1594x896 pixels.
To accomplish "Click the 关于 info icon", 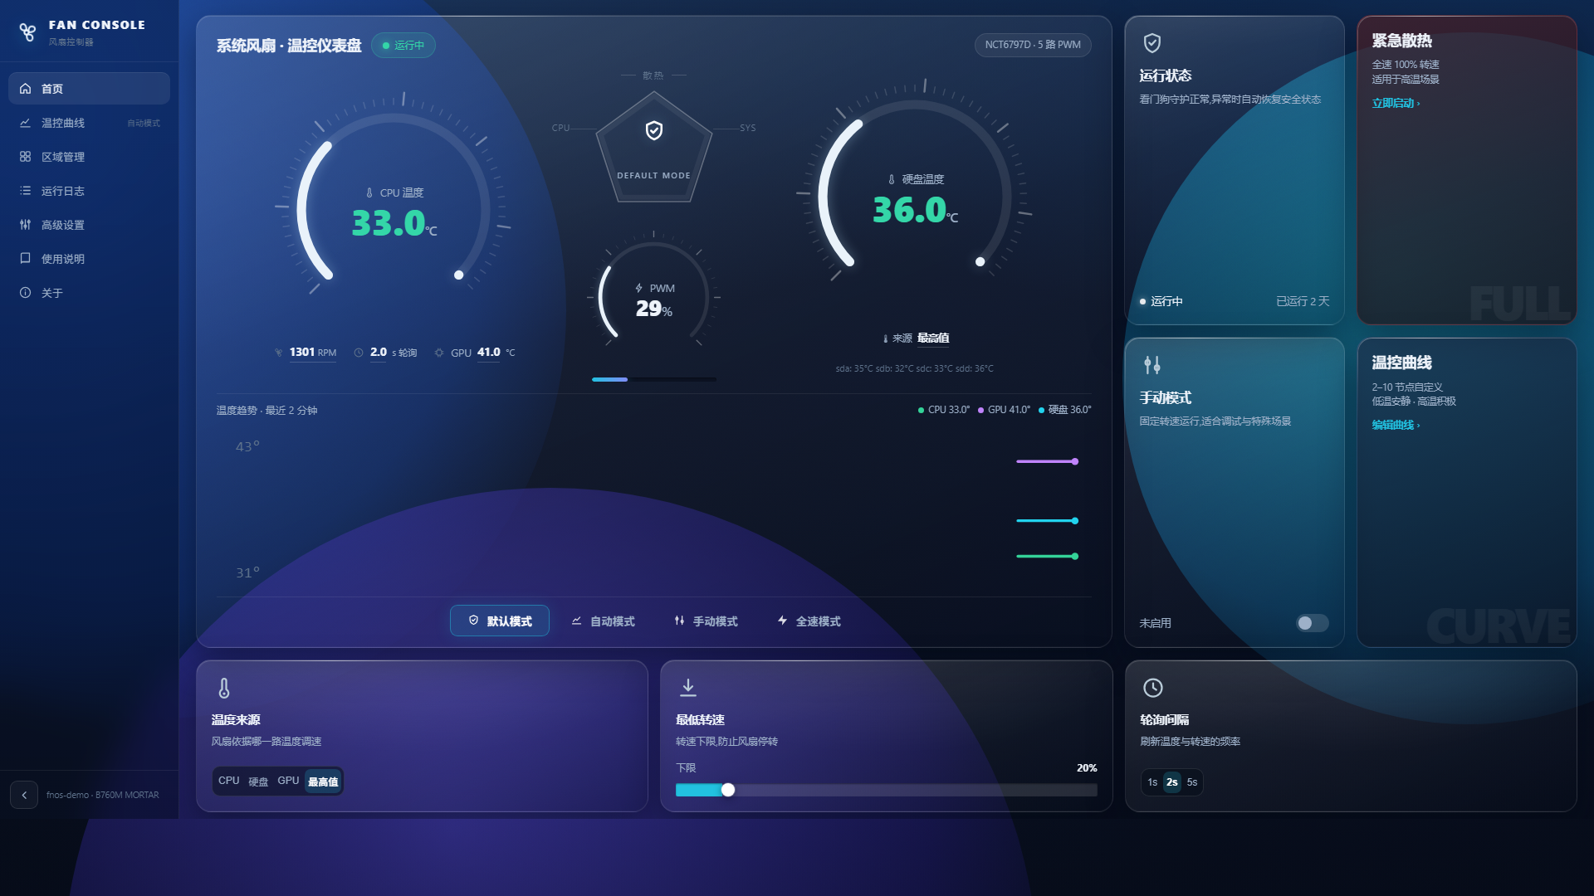I will coord(25,293).
